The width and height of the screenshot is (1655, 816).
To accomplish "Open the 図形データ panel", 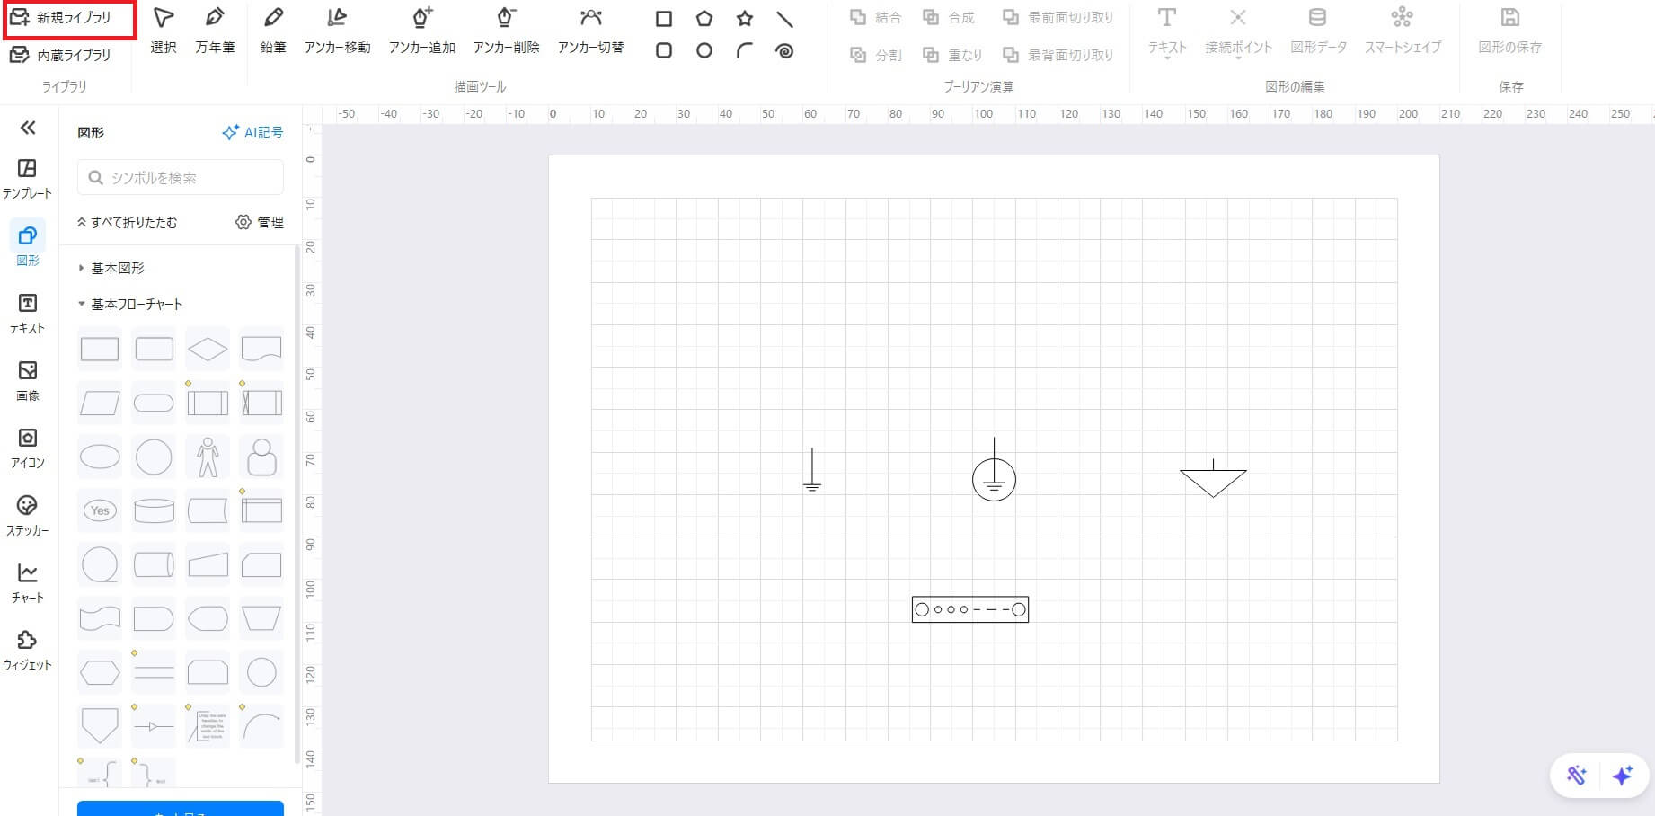I will (x=1318, y=31).
